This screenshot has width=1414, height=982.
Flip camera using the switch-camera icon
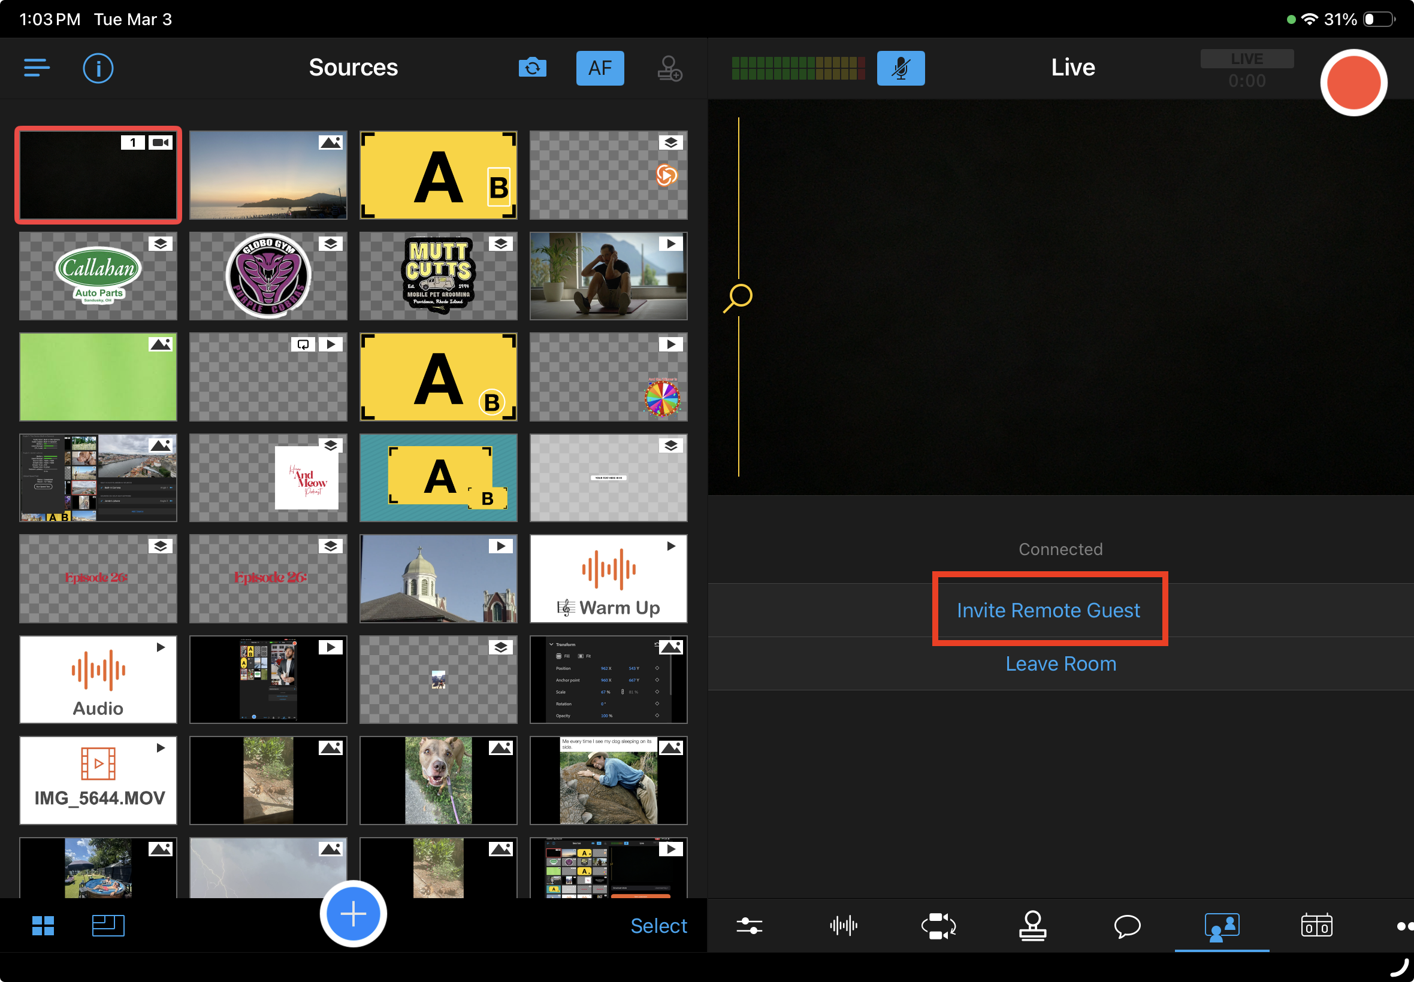tap(532, 68)
